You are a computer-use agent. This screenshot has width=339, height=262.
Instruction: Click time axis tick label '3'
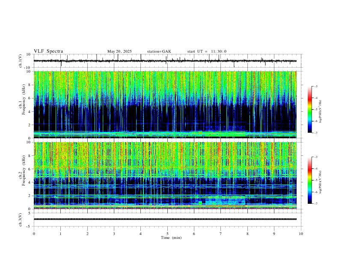114,234
